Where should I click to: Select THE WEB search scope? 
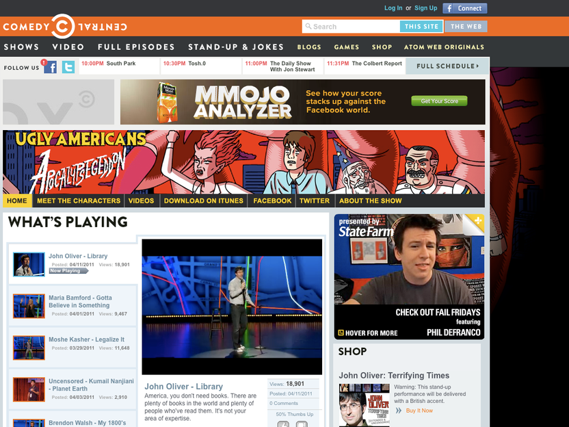466,27
